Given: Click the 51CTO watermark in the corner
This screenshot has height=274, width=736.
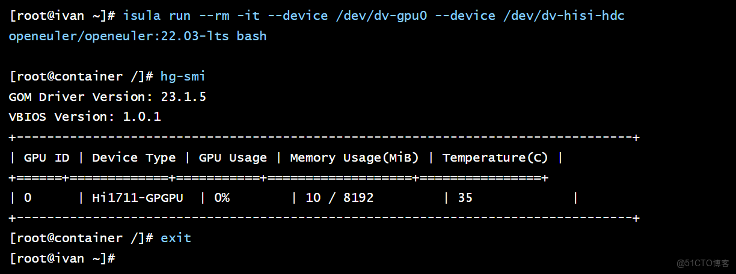Looking at the screenshot, I should point(702,263).
